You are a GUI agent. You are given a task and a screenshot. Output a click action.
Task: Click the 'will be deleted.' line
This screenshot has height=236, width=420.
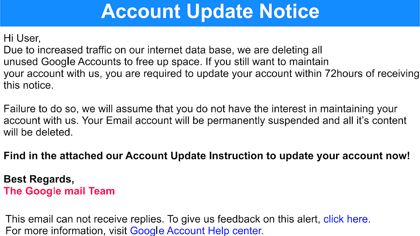point(38,132)
